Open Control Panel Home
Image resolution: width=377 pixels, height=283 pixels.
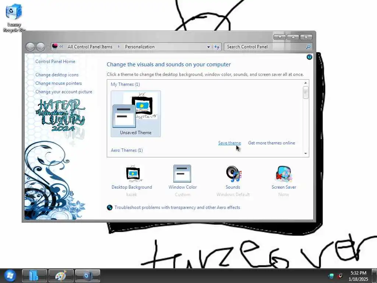pyautogui.click(x=55, y=62)
